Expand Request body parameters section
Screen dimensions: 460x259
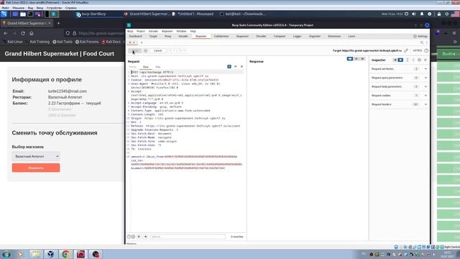[x=399, y=86]
